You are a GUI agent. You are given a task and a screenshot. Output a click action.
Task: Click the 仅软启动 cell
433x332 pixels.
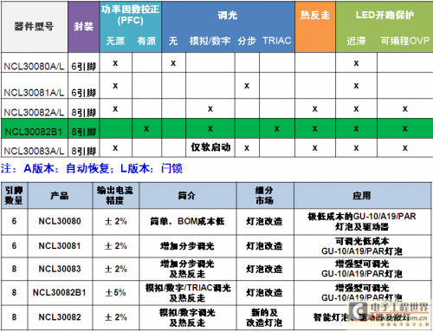(210, 147)
